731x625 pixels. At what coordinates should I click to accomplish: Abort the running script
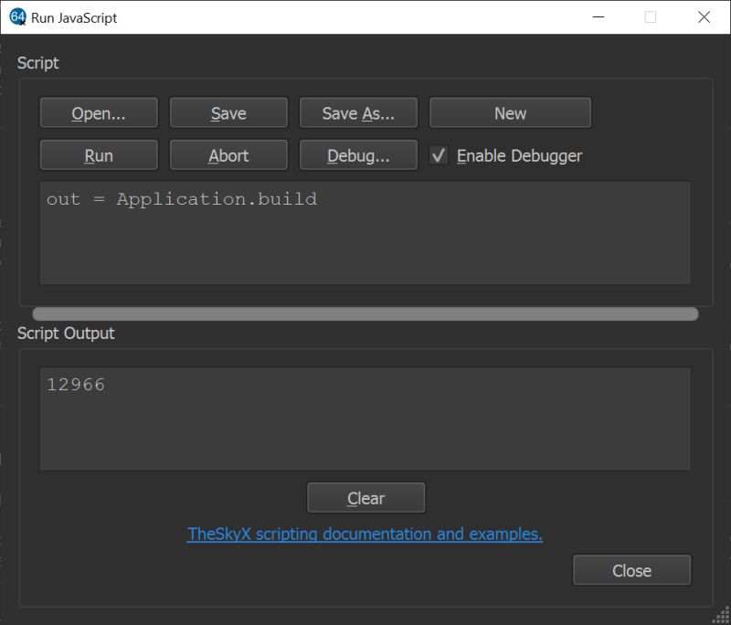click(228, 155)
